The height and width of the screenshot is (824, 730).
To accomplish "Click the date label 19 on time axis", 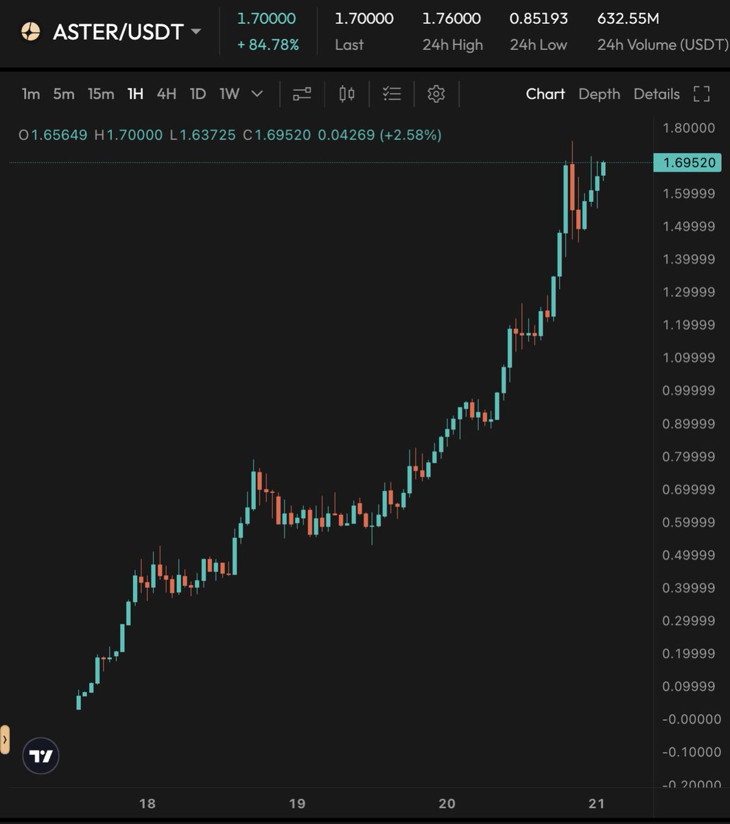I will [x=296, y=803].
